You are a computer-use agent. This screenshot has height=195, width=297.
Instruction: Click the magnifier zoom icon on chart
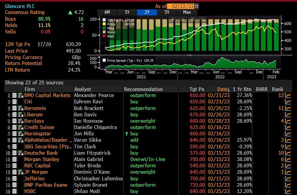[203, 19]
